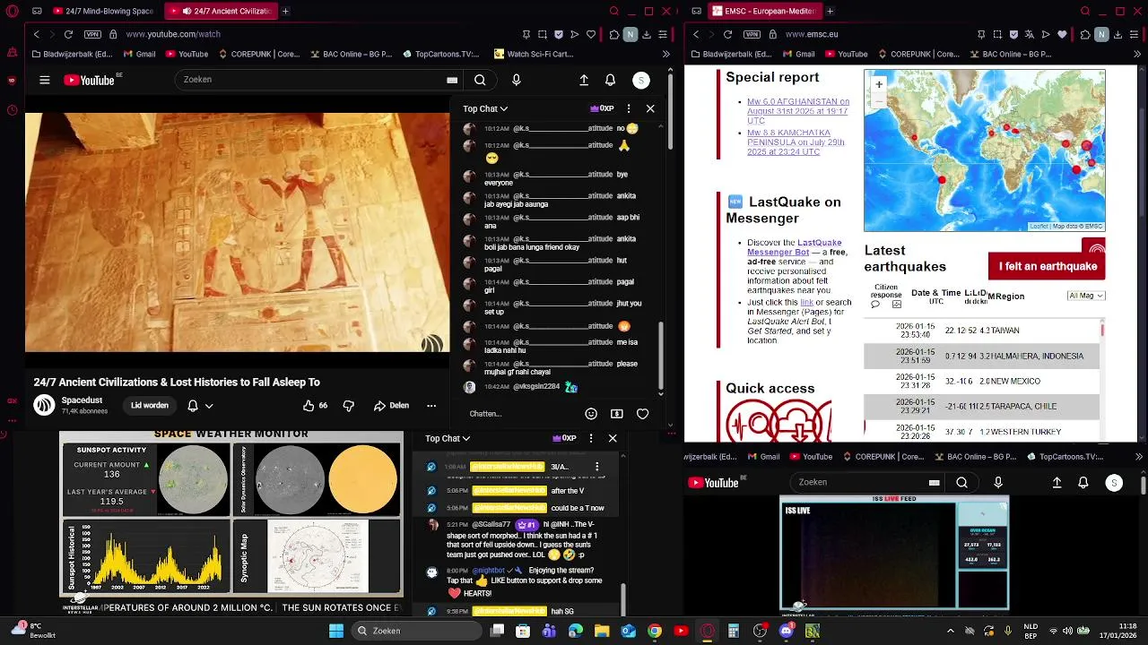Viewport: 1148px width, 645px height.
Task: Click YouTube search magnifier in top-left window
Action: [480, 80]
